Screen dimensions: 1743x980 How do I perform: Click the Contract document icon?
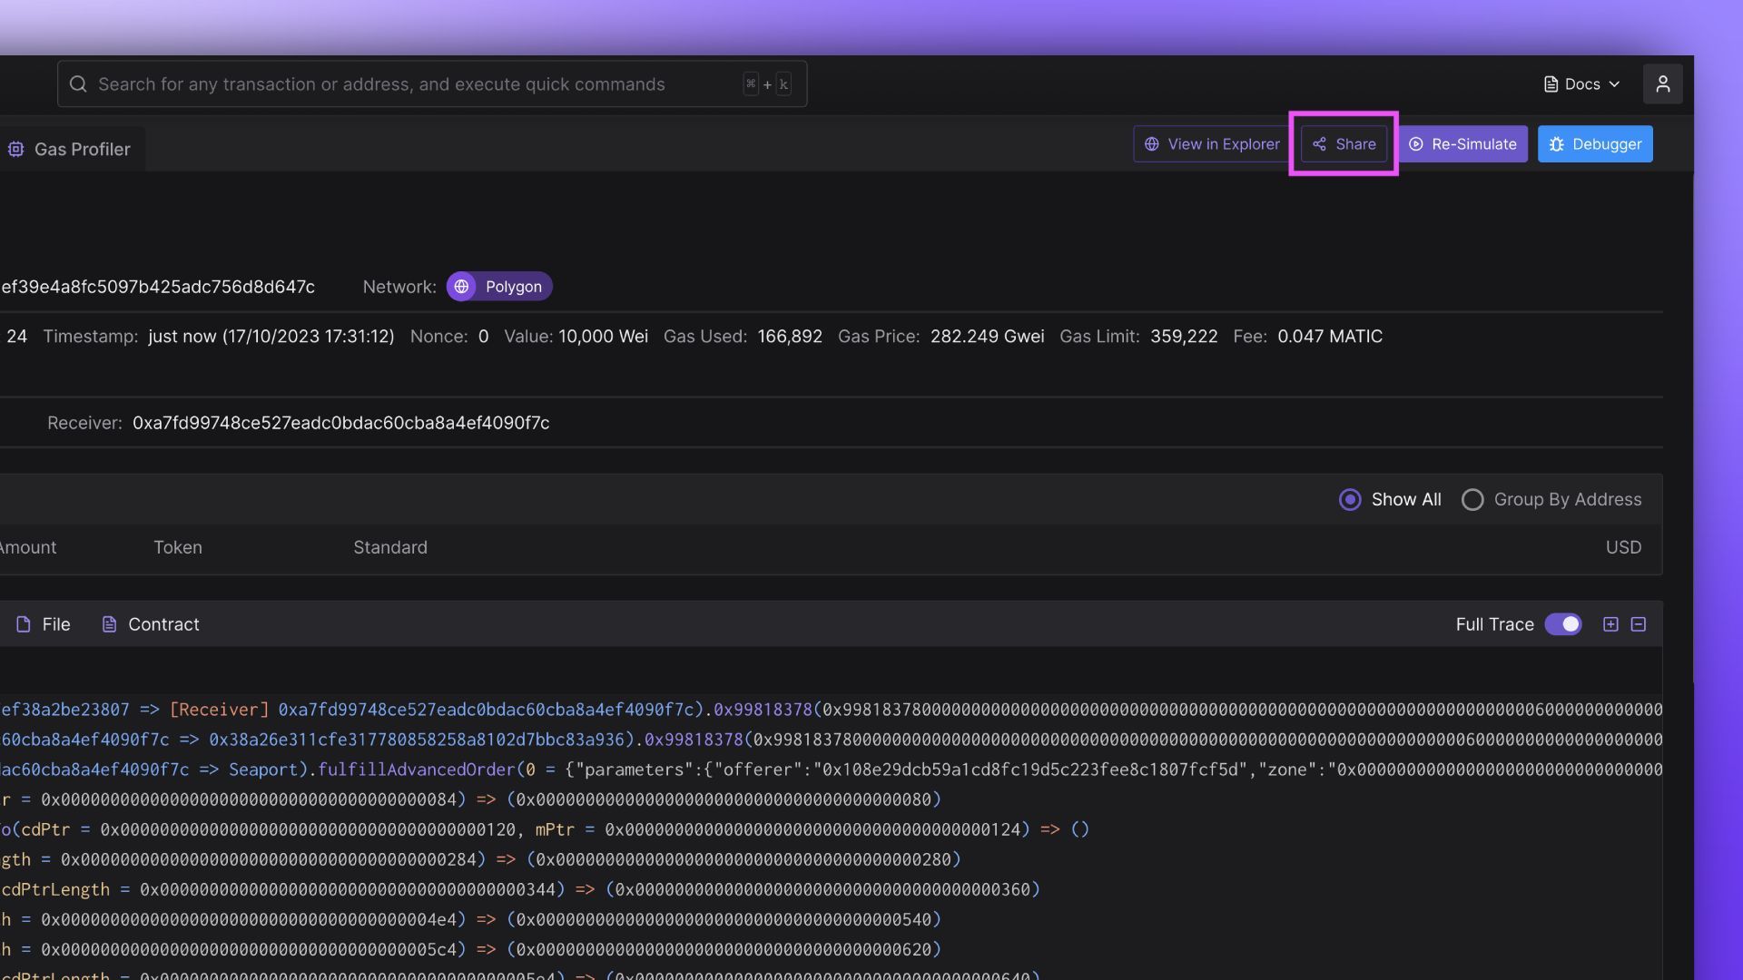click(109, 624)
